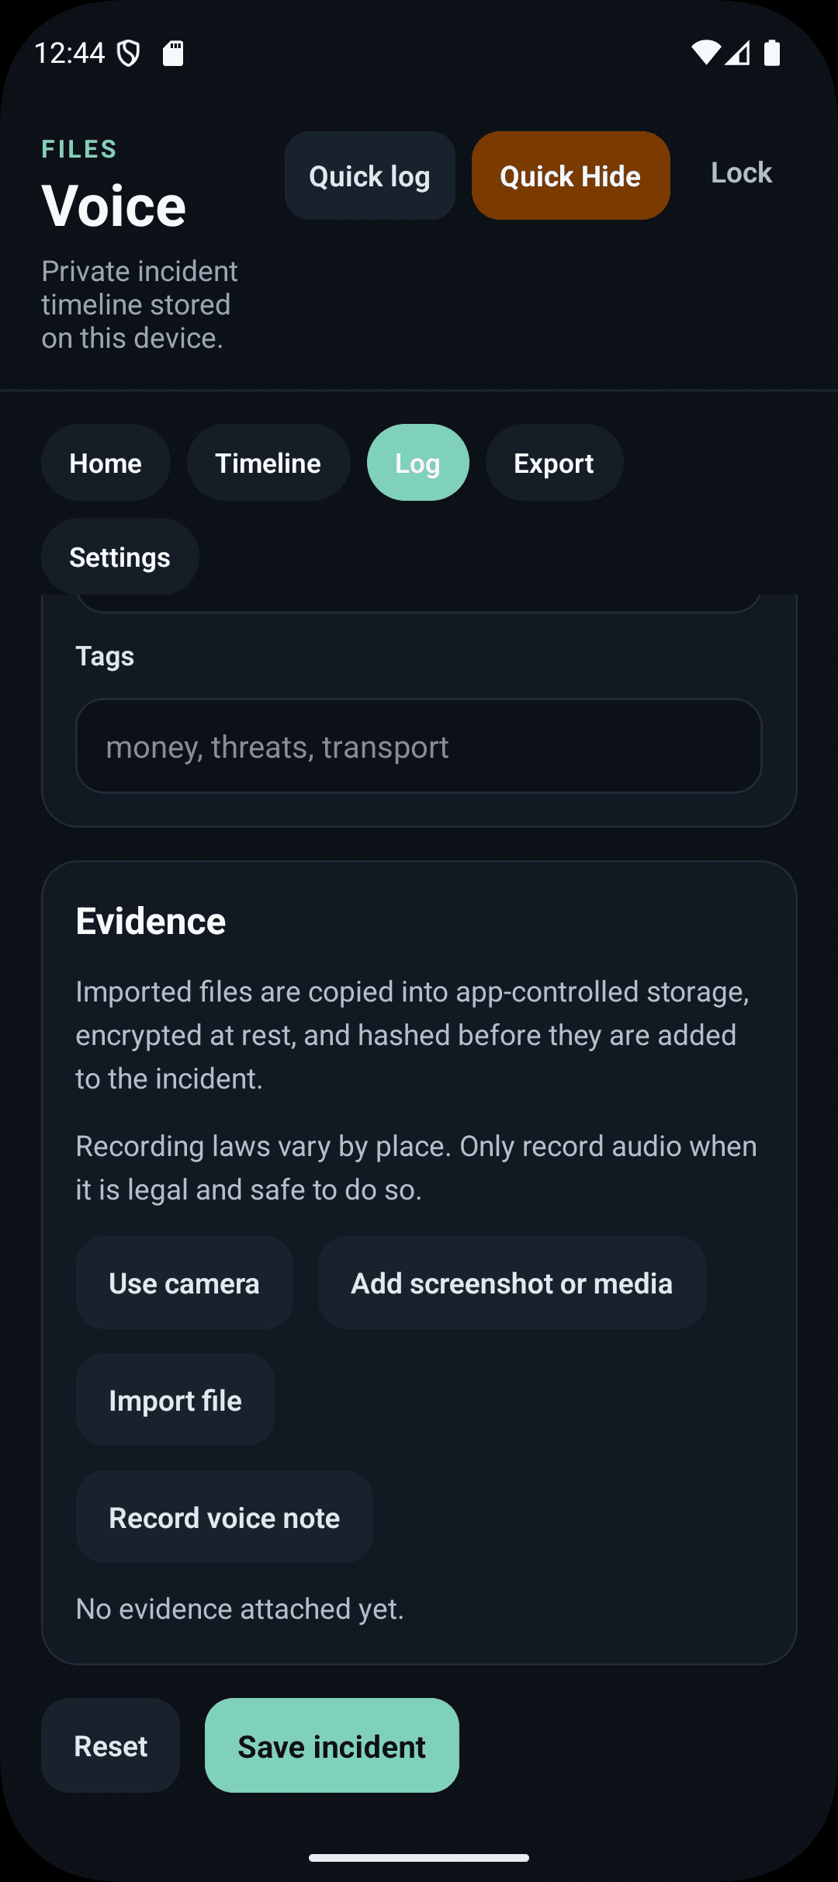The width and height of the screenshot is (838, 1882).
Task: Add screenshot or media as evidence
Action: click(x=511, y=1283)
